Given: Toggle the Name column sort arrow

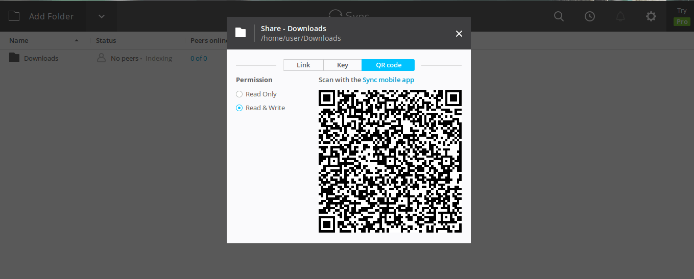Looking at the screenshot, I should 77,40.
